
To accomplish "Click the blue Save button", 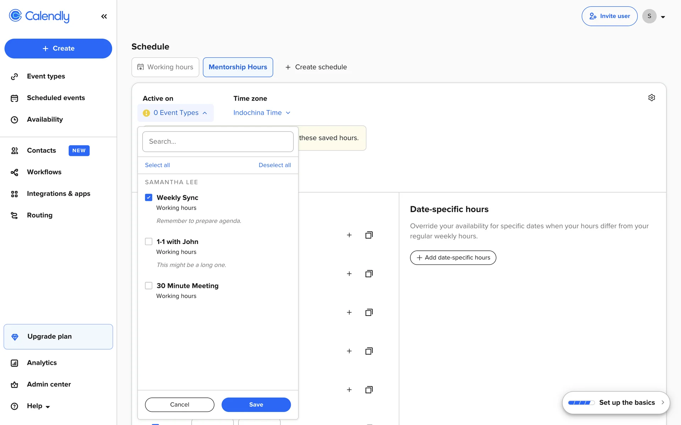I will click(256, 404).
